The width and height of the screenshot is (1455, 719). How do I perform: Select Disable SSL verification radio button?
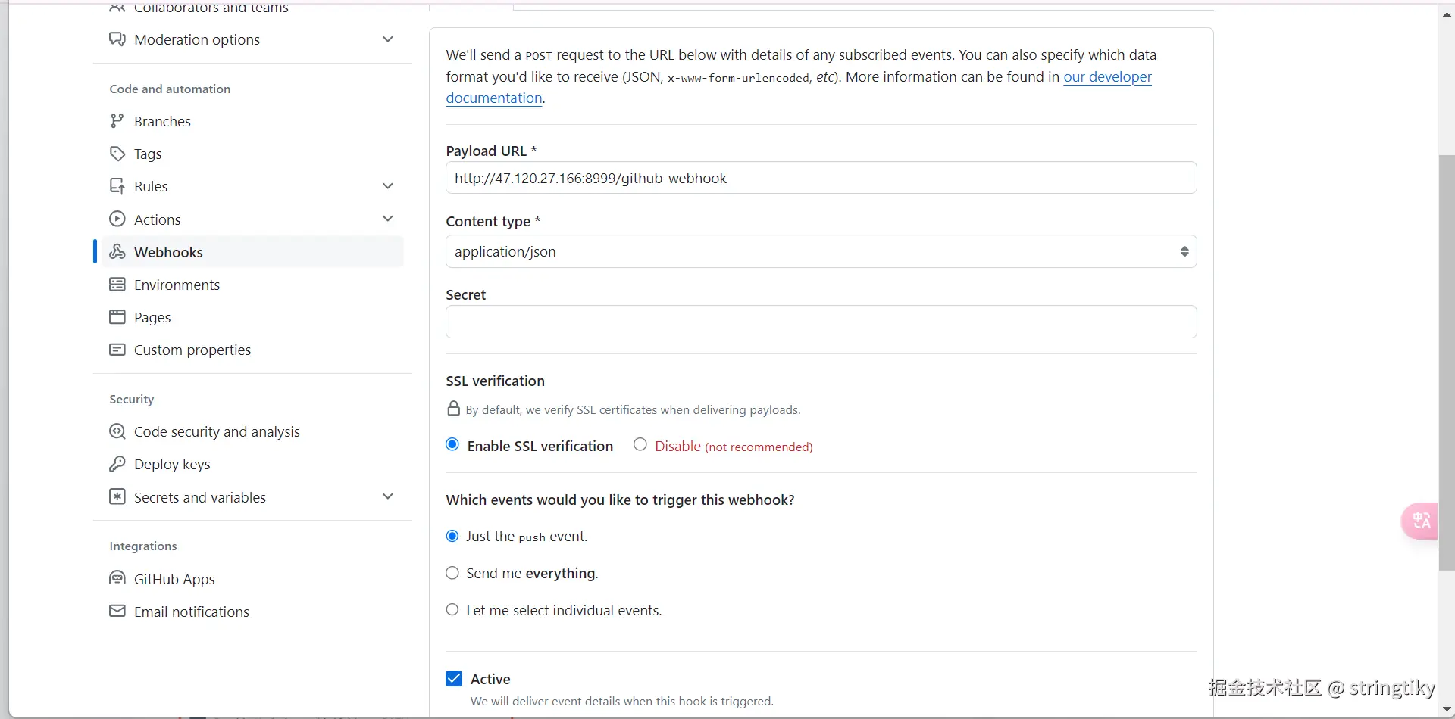(x=640, y=445)
